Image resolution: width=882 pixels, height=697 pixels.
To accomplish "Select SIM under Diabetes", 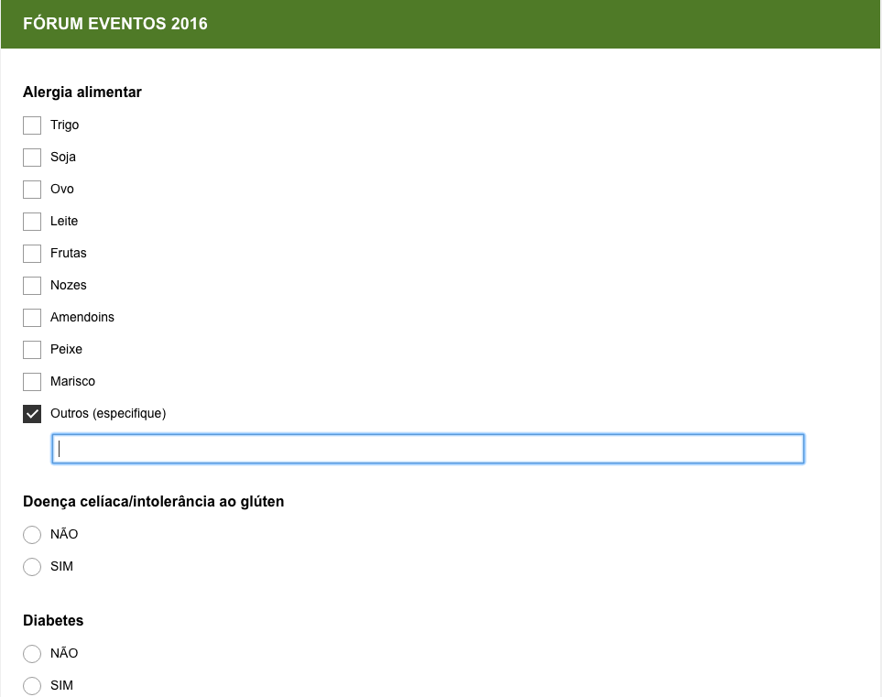I will tap(32, 686).
